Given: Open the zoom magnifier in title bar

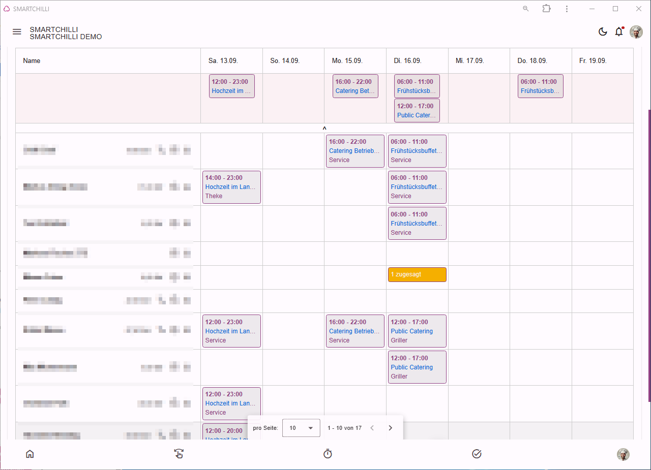Looking at the screenshot, I should (x=526, y=9).
